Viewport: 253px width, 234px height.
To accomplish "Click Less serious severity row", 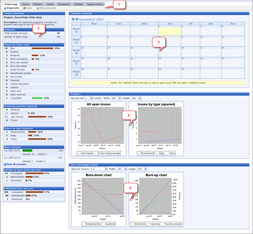I will click(x=34, y=117).
